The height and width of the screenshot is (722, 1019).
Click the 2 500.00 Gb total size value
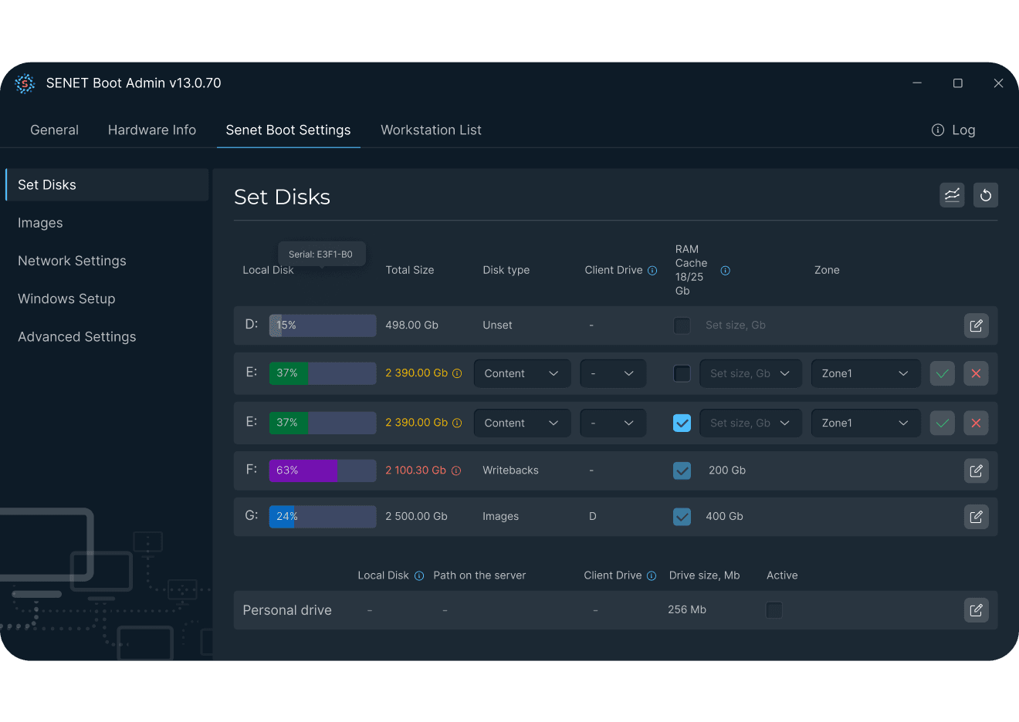[x=417, y=517]
